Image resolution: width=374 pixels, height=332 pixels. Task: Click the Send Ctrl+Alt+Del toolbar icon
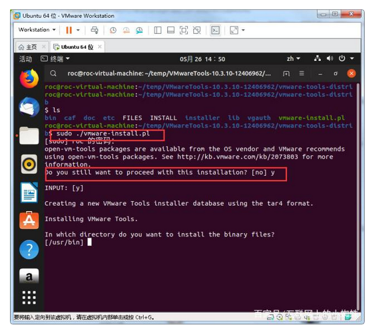point(95,30)
